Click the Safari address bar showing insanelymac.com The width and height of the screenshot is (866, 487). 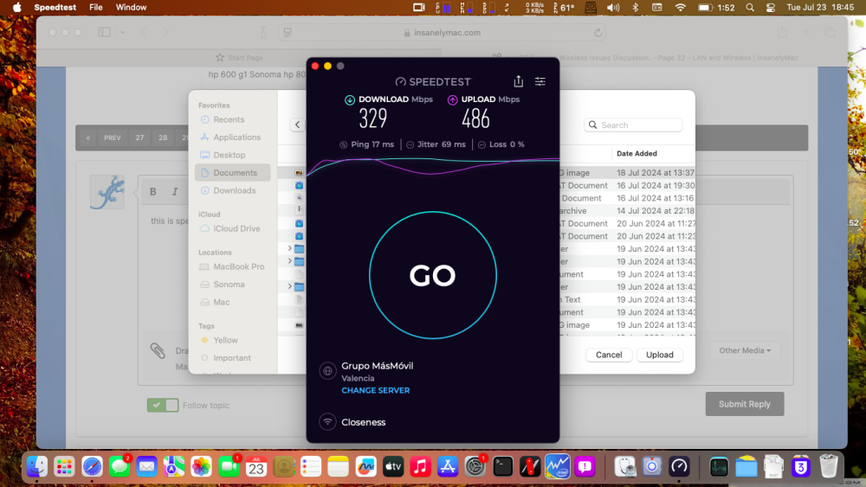442,33
